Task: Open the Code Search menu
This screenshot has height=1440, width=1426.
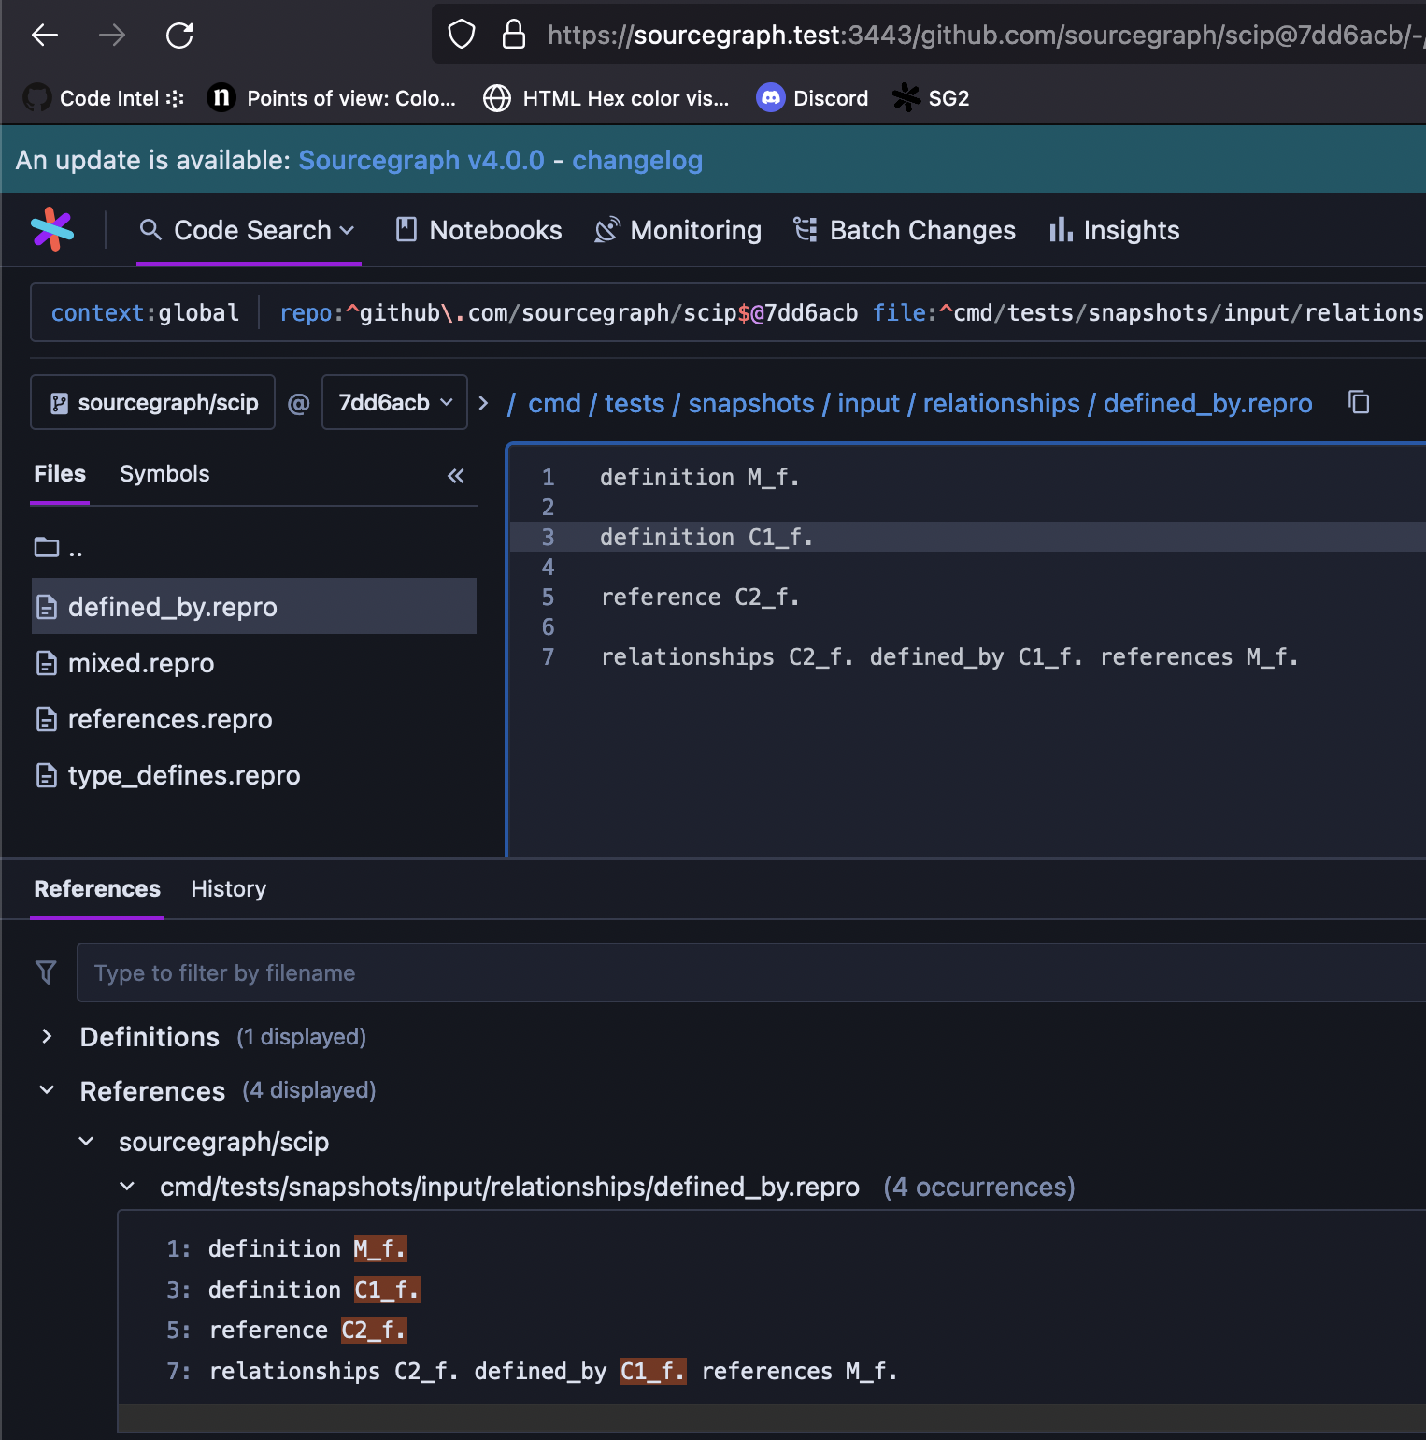Action: pos(249,230)
